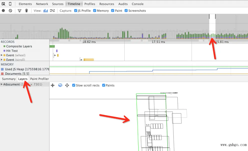Uncheck the Memory capture checkbox
Viewport: 248px width, 151px height.
point(95,10)
